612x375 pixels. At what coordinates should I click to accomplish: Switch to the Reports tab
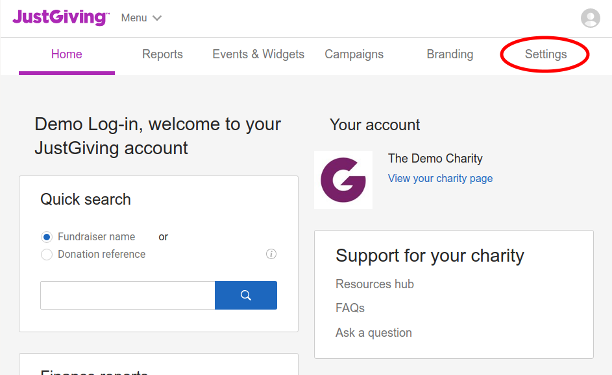pyautogui.click(x=162, y=54)
